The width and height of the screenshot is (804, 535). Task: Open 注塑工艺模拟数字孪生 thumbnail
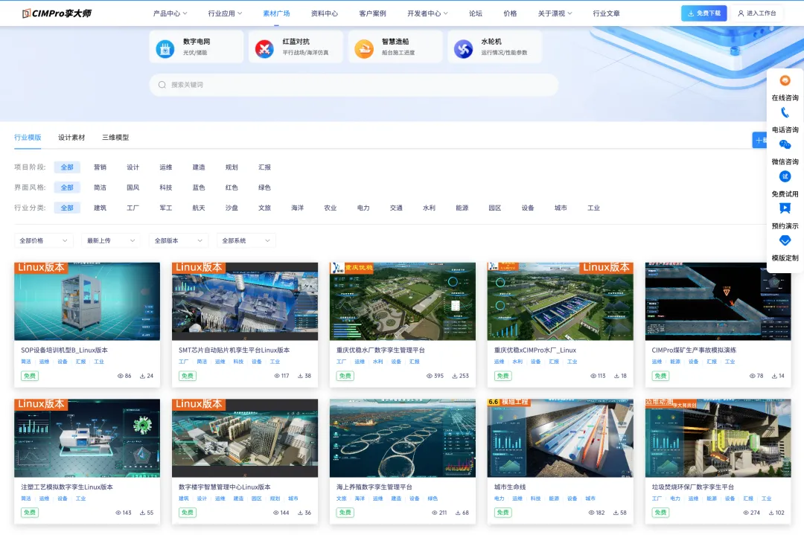(87, 438)
